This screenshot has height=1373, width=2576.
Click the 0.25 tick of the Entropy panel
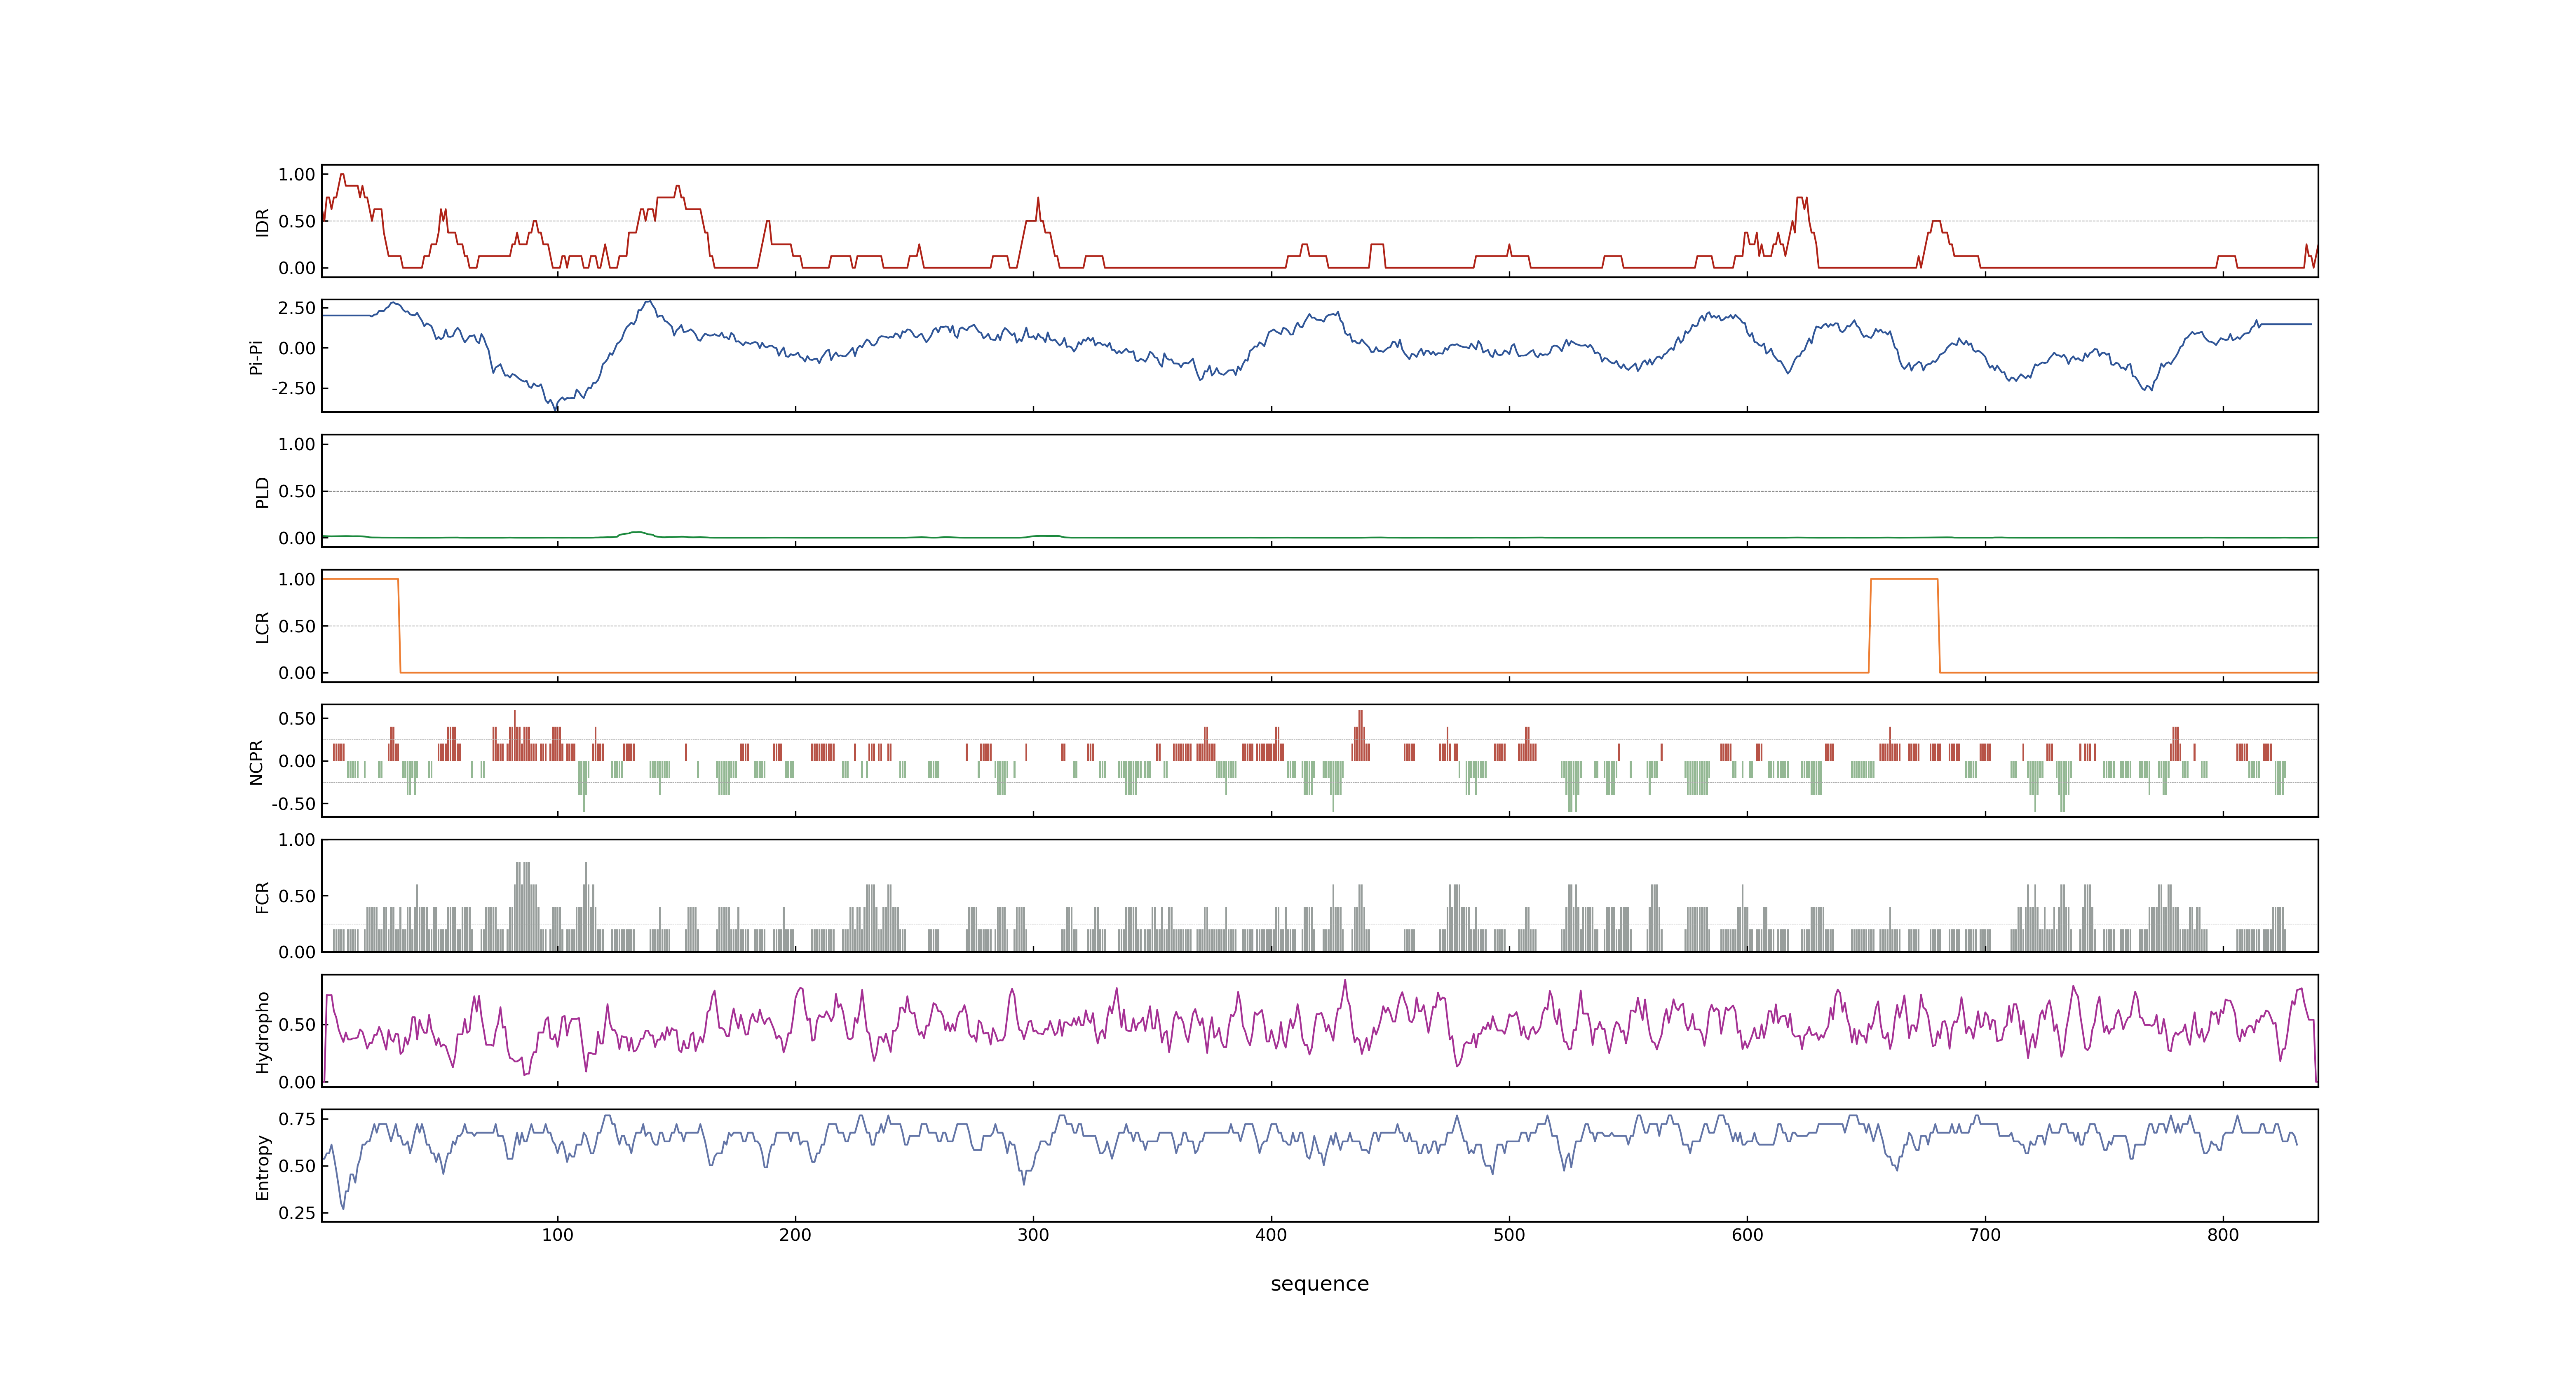click(x=297, y=1213)
